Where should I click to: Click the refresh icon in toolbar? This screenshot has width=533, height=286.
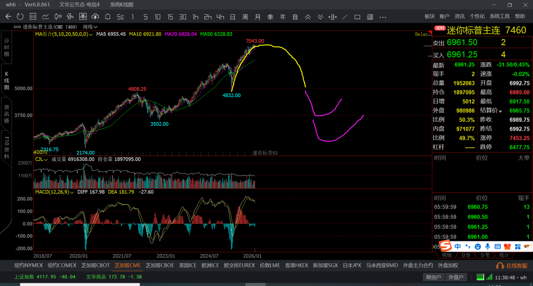tap(20, 17)
